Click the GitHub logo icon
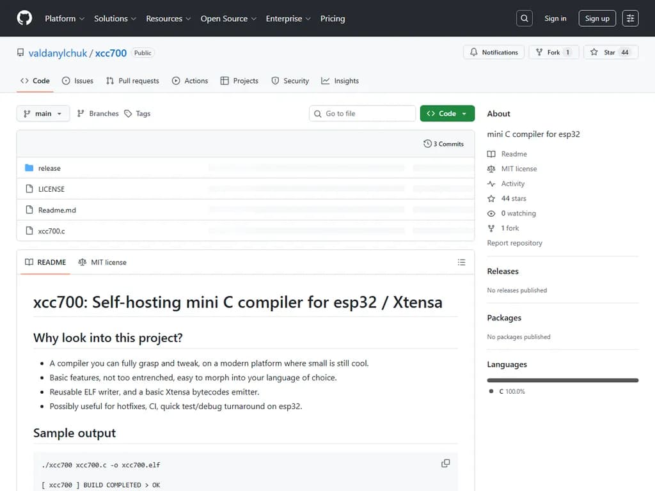This screenshot has height=491, width=655. tap(24, 19)
